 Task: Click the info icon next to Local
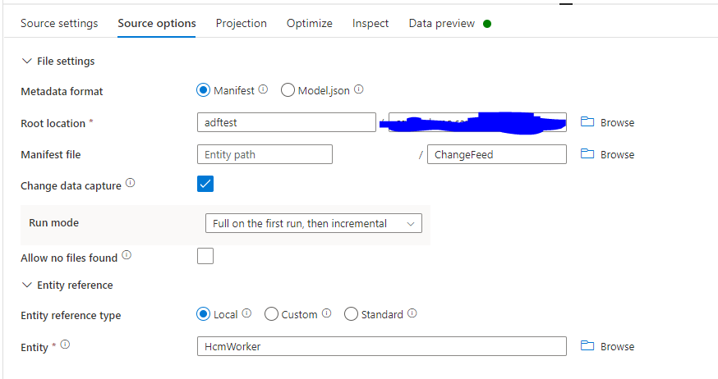tap(246, 313)
